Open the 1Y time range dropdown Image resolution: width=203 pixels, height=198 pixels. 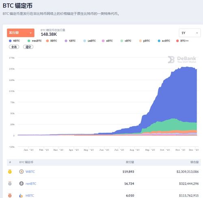click(190, 33)
